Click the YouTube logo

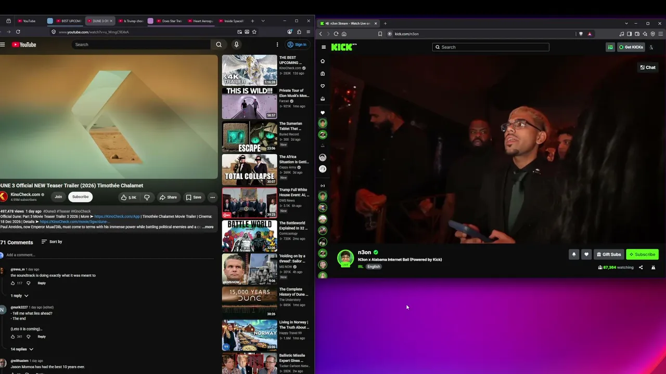24,45
